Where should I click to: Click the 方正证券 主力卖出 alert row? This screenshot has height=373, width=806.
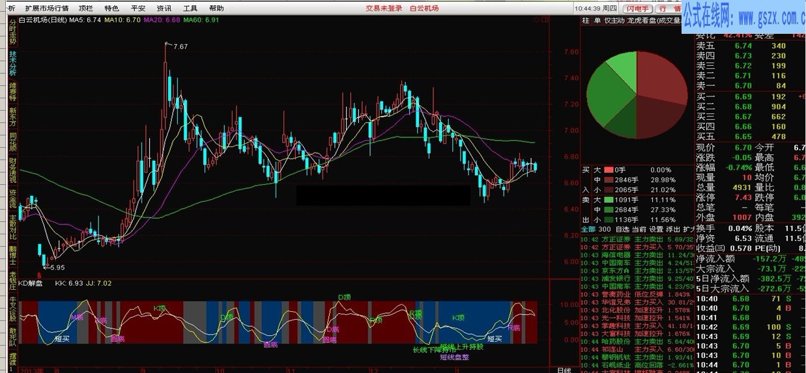(638, 239)
